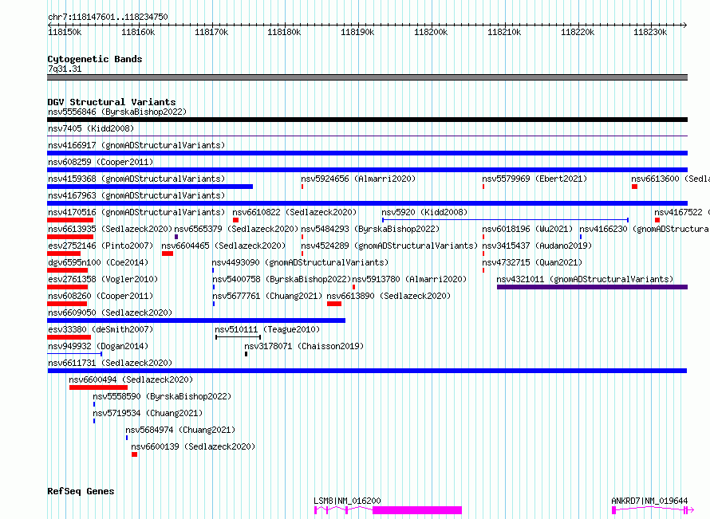Image resolution: width=710 pixels, height=519 pixels.
Task: Select the blue nsv6609050 variant bar
Action: pos(196,320)
